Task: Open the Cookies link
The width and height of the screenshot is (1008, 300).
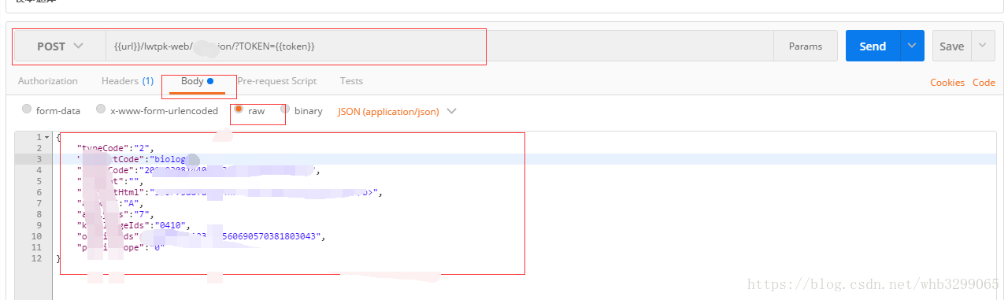Action: tap(947, 83)
